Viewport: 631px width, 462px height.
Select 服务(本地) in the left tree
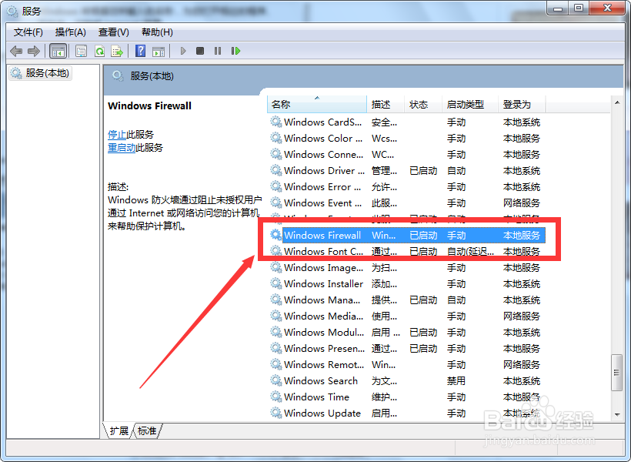(x=40, y=73)
